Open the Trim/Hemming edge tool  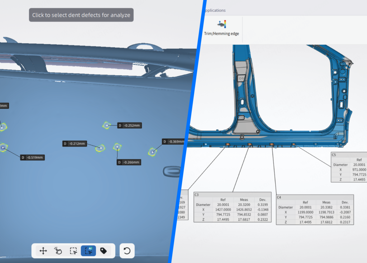[x=221, y=28]
